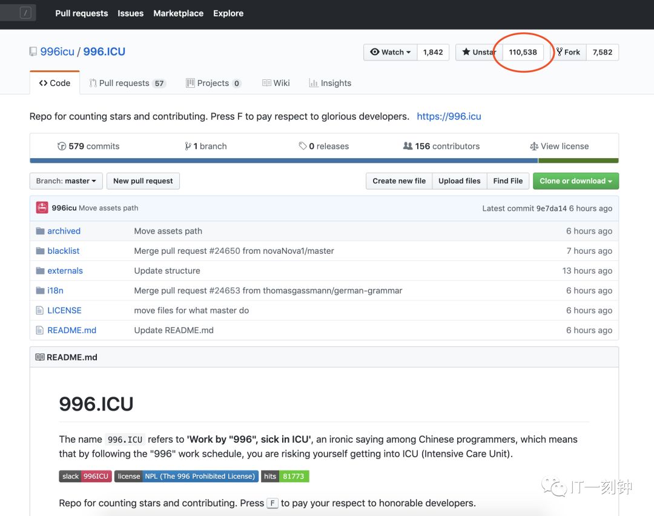Open README.md in the file list

pyautogui.click(x=71, y=331)
